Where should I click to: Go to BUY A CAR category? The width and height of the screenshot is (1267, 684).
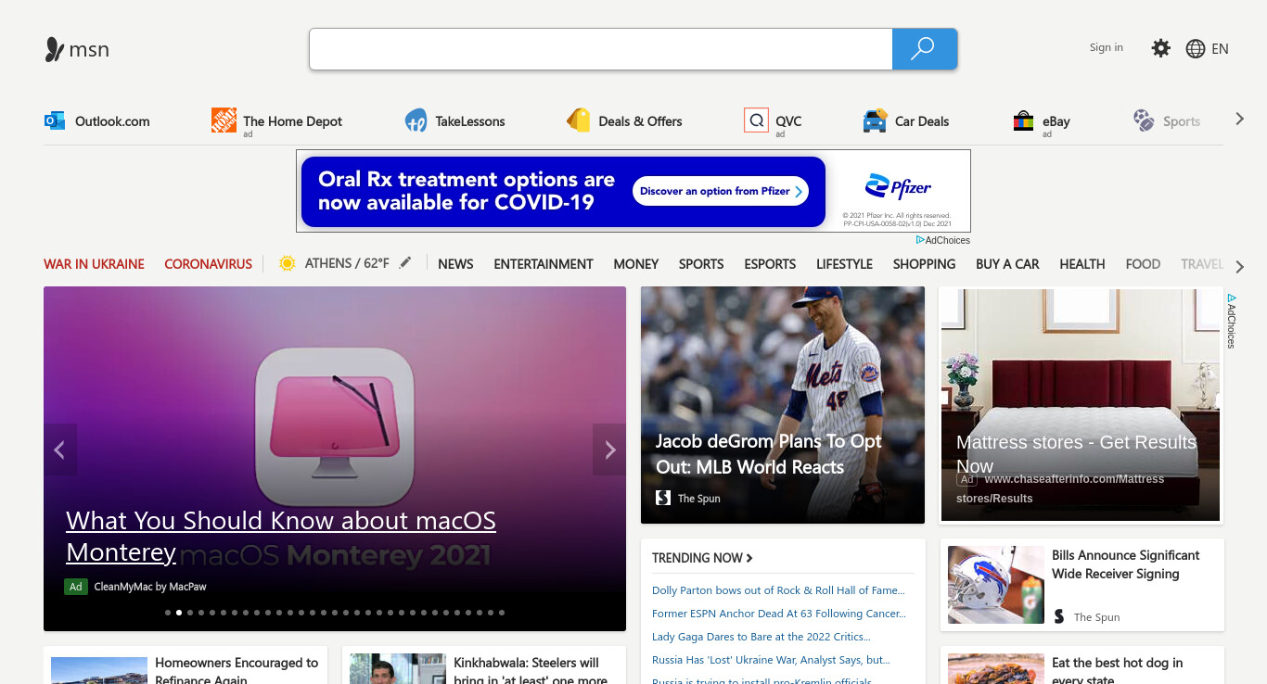(1007, 264)
